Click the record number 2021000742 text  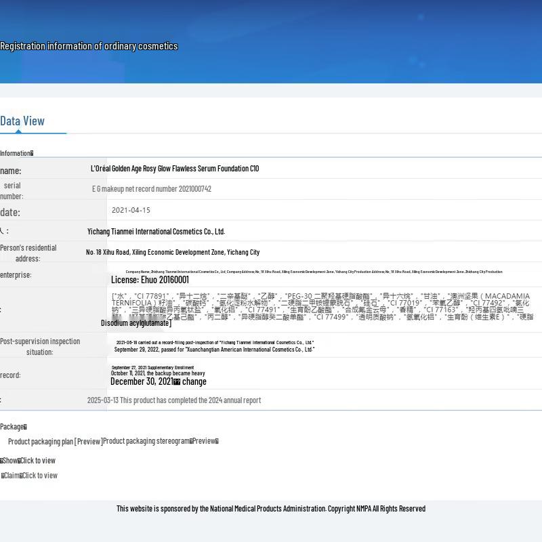coord(152,189)
